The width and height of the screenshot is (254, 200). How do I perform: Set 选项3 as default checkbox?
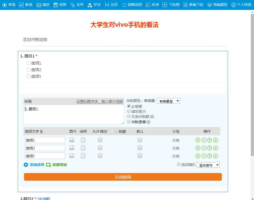click(140, 156)
